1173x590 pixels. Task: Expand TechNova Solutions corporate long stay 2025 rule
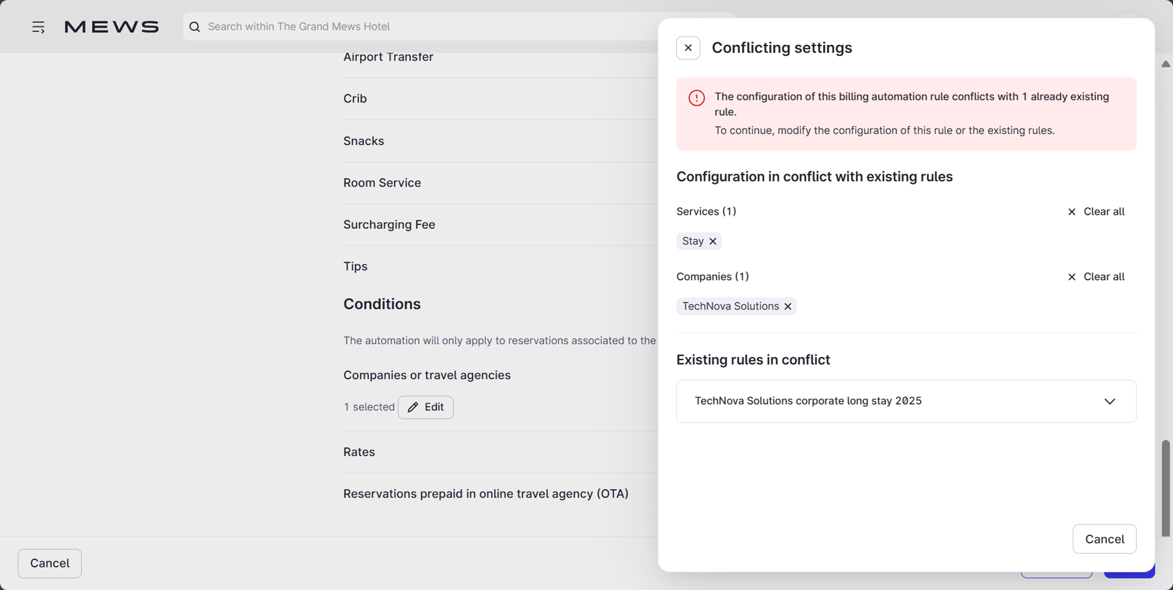(x=906, y=401)
